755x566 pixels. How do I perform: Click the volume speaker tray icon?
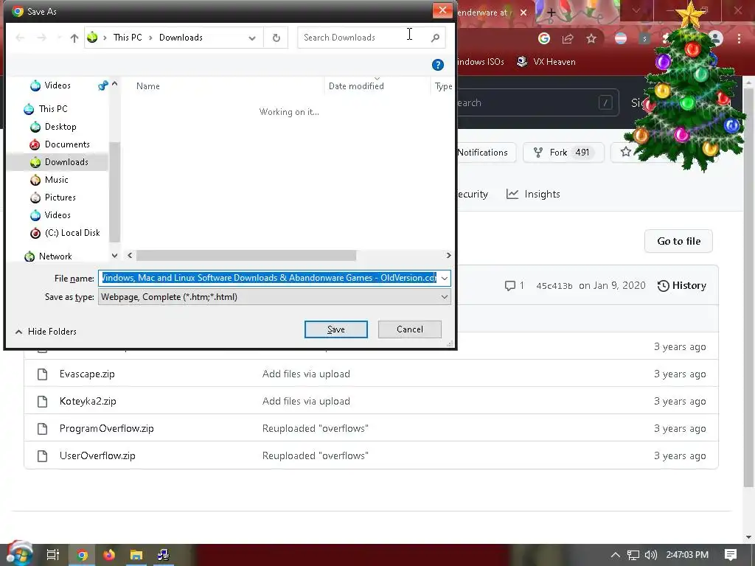(x=650, y=555)
